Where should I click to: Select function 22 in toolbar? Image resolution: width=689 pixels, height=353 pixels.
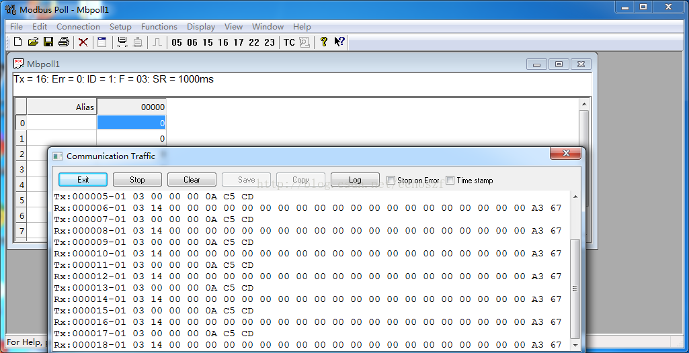point(254,42)
